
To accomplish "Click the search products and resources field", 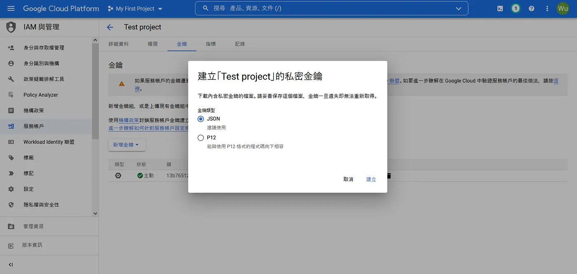I will tap(331, 8).
